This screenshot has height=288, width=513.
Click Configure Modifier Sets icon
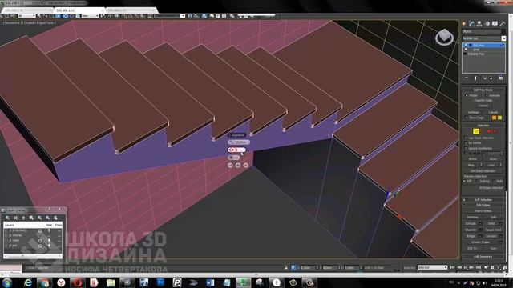point(501,78)
